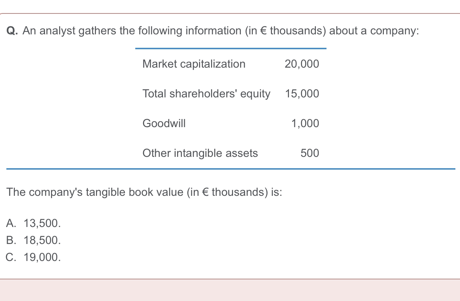Click the letter C. choice marker
Screen dimensions: 460x301
coord(11,257)
